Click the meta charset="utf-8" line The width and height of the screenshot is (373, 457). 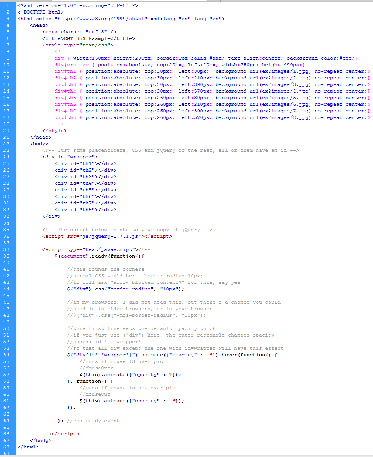point(79,32)
